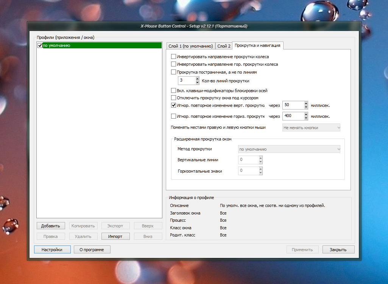Viewport: 388px width, 284px height.
Task: Click the 'Класс окна' label
Action: click(x=181, y=228)
